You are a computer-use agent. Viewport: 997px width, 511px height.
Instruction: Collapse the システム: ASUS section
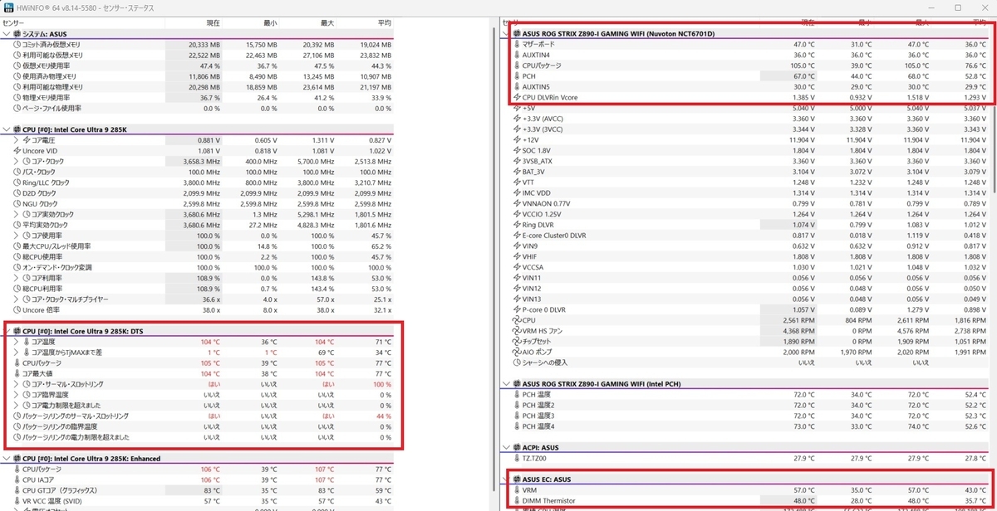(7, 33)
